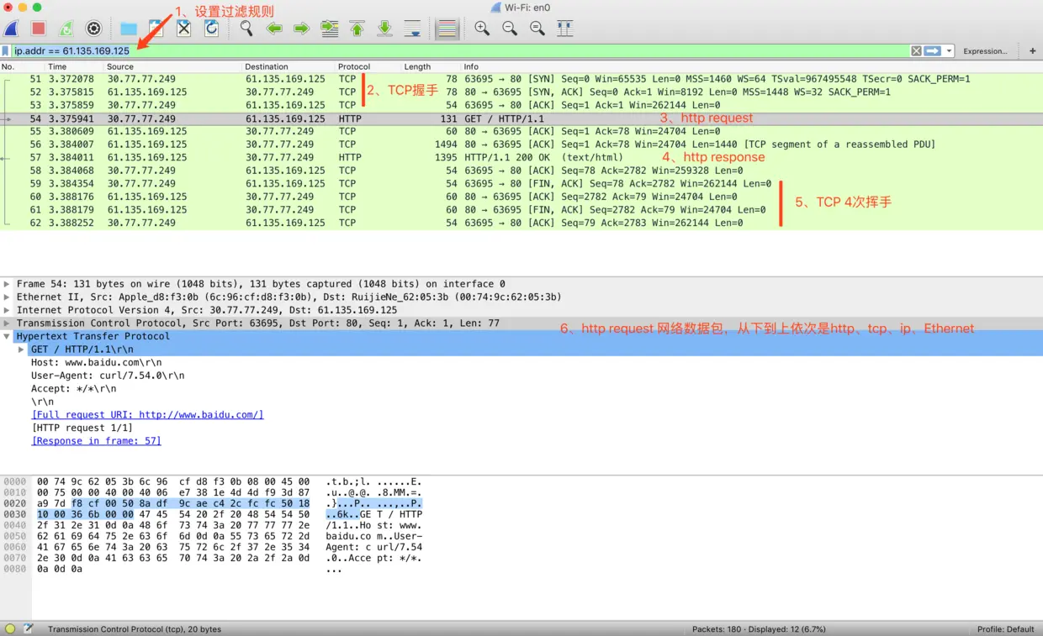
Task: Select the Accept: */* line
Action: [74, 388]
